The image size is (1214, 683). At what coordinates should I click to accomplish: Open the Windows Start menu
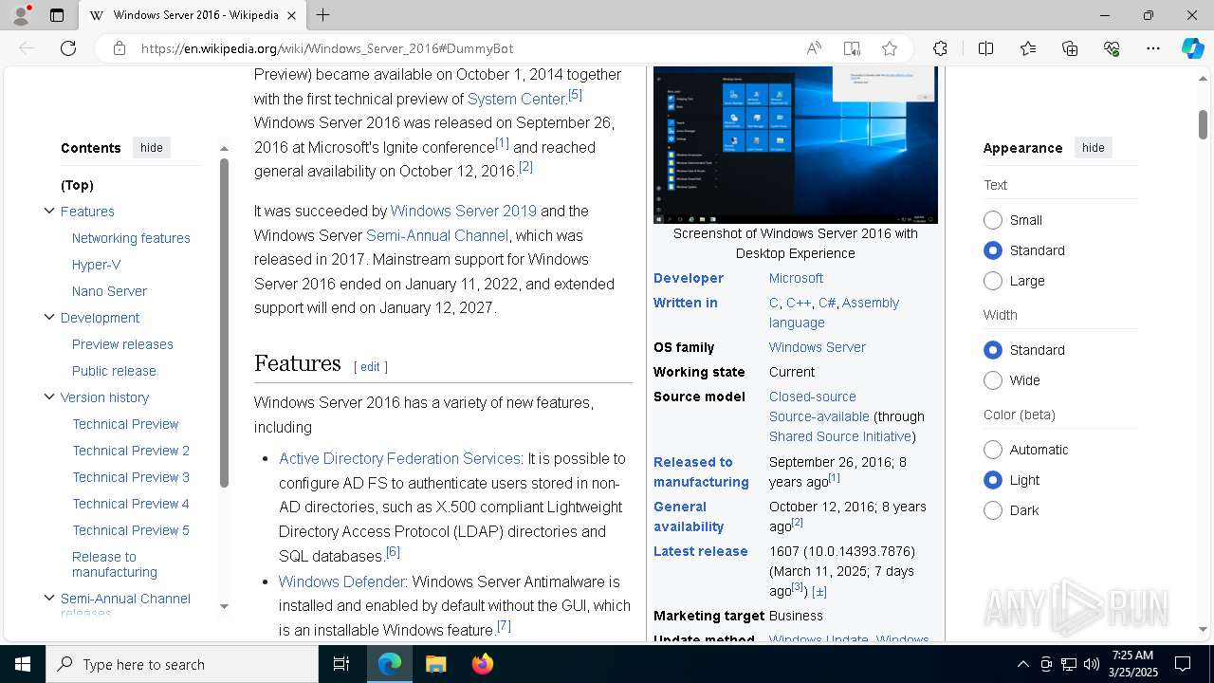(23, 664)
